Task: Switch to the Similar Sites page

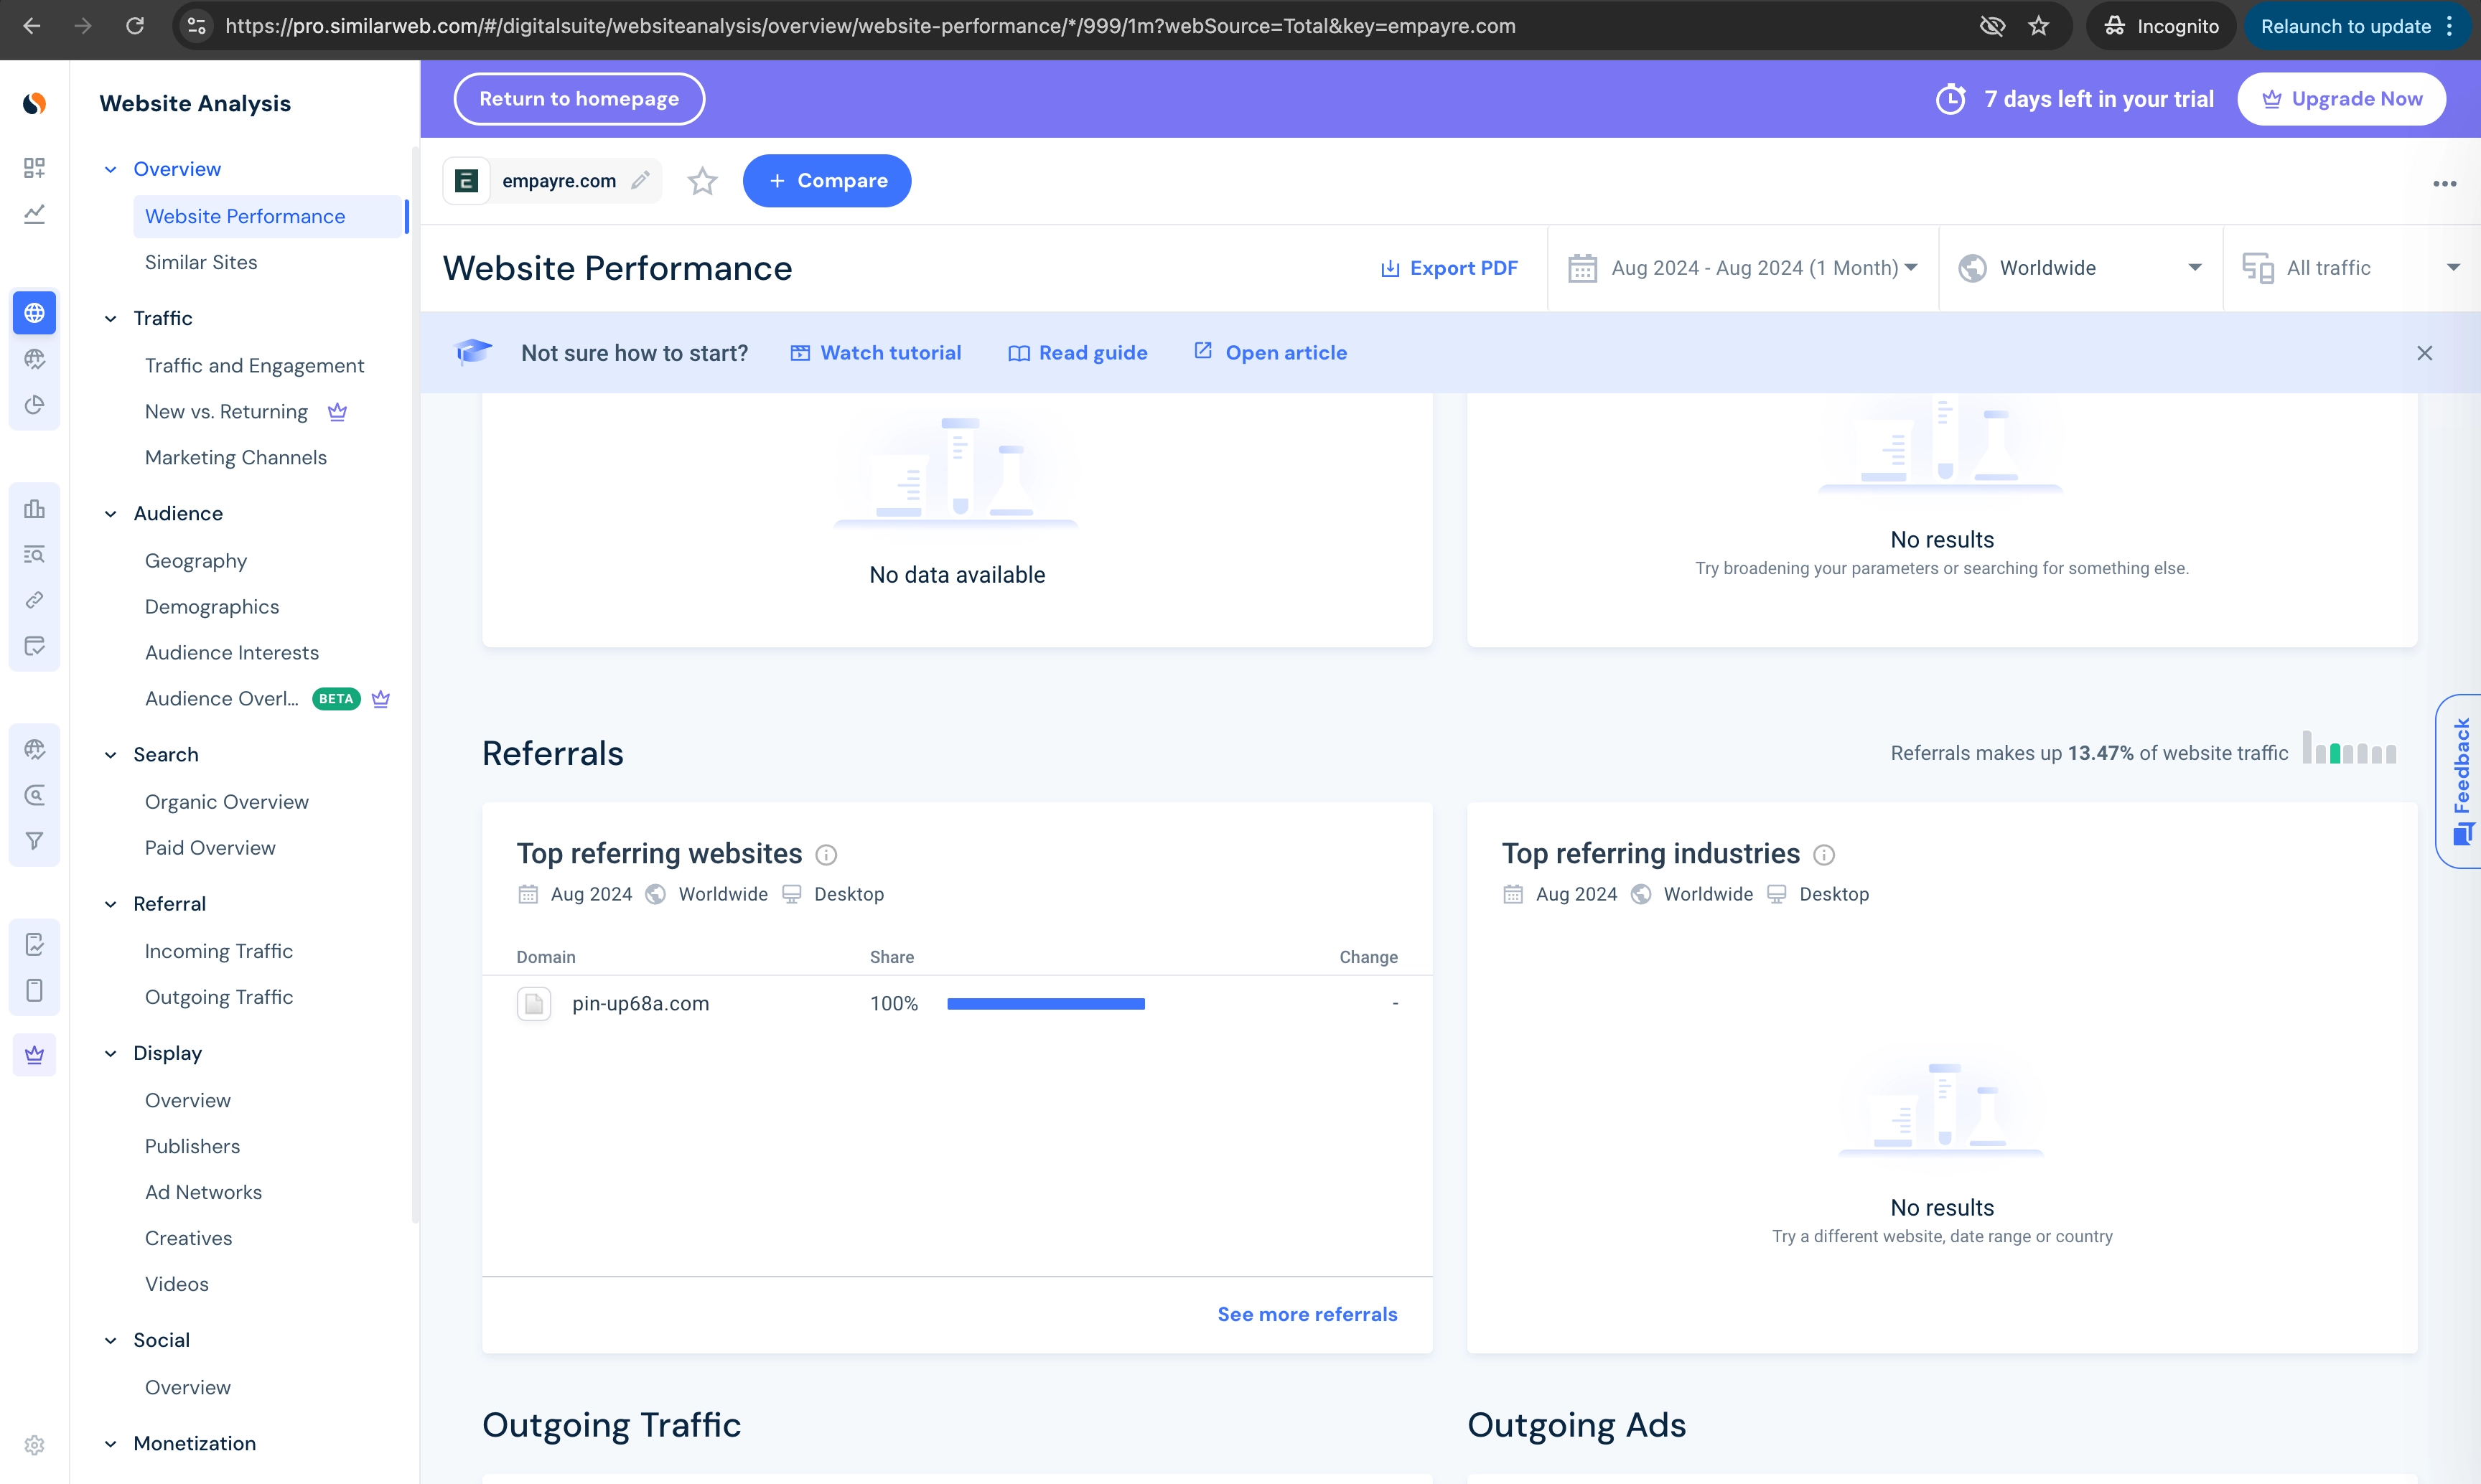Action: [x=200, y=262]
